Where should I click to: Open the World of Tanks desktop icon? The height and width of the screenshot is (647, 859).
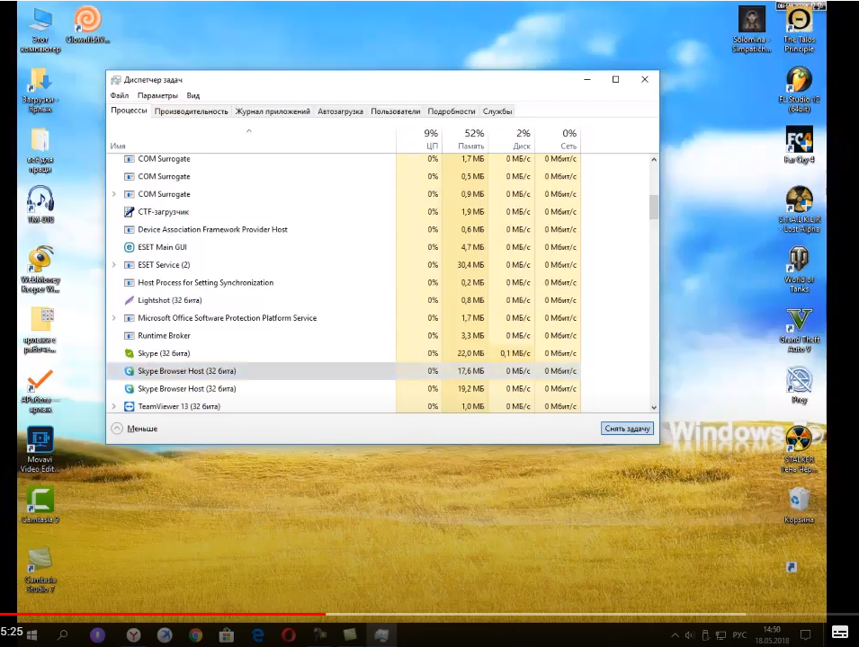(799, 261)
